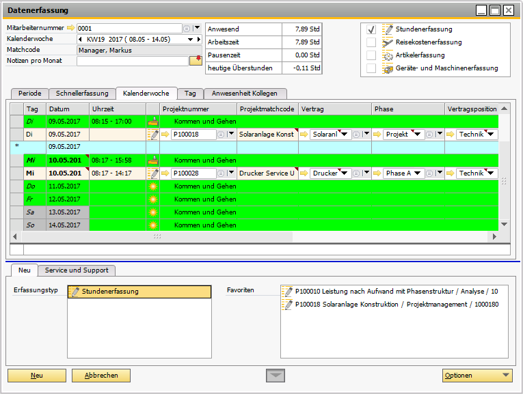Click the pencil icon in the P100028 row

(153, 173)
